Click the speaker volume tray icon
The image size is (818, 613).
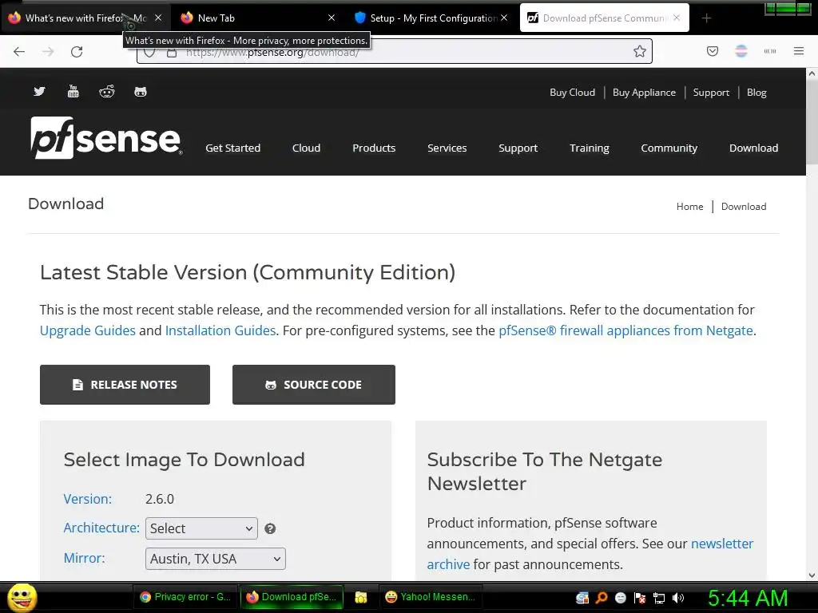[677, 598]
